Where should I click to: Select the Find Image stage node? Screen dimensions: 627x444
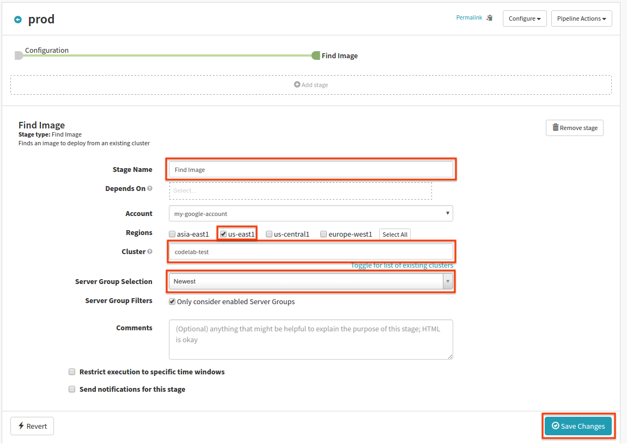[x=316, y=55]
